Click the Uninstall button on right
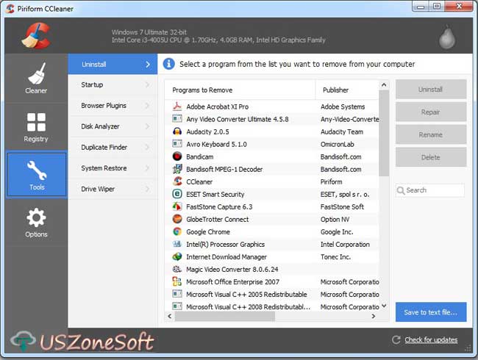 (x=431, y=89)
